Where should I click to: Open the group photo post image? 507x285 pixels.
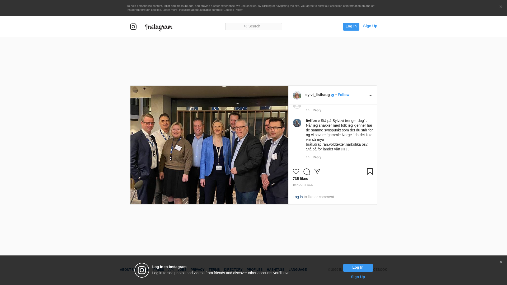tap(209, 145)
